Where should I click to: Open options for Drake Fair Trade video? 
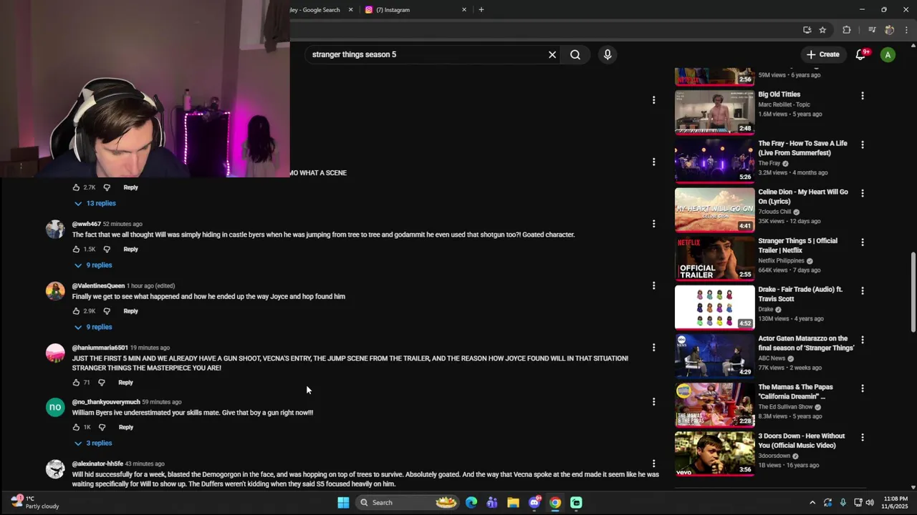click(862, 290)
